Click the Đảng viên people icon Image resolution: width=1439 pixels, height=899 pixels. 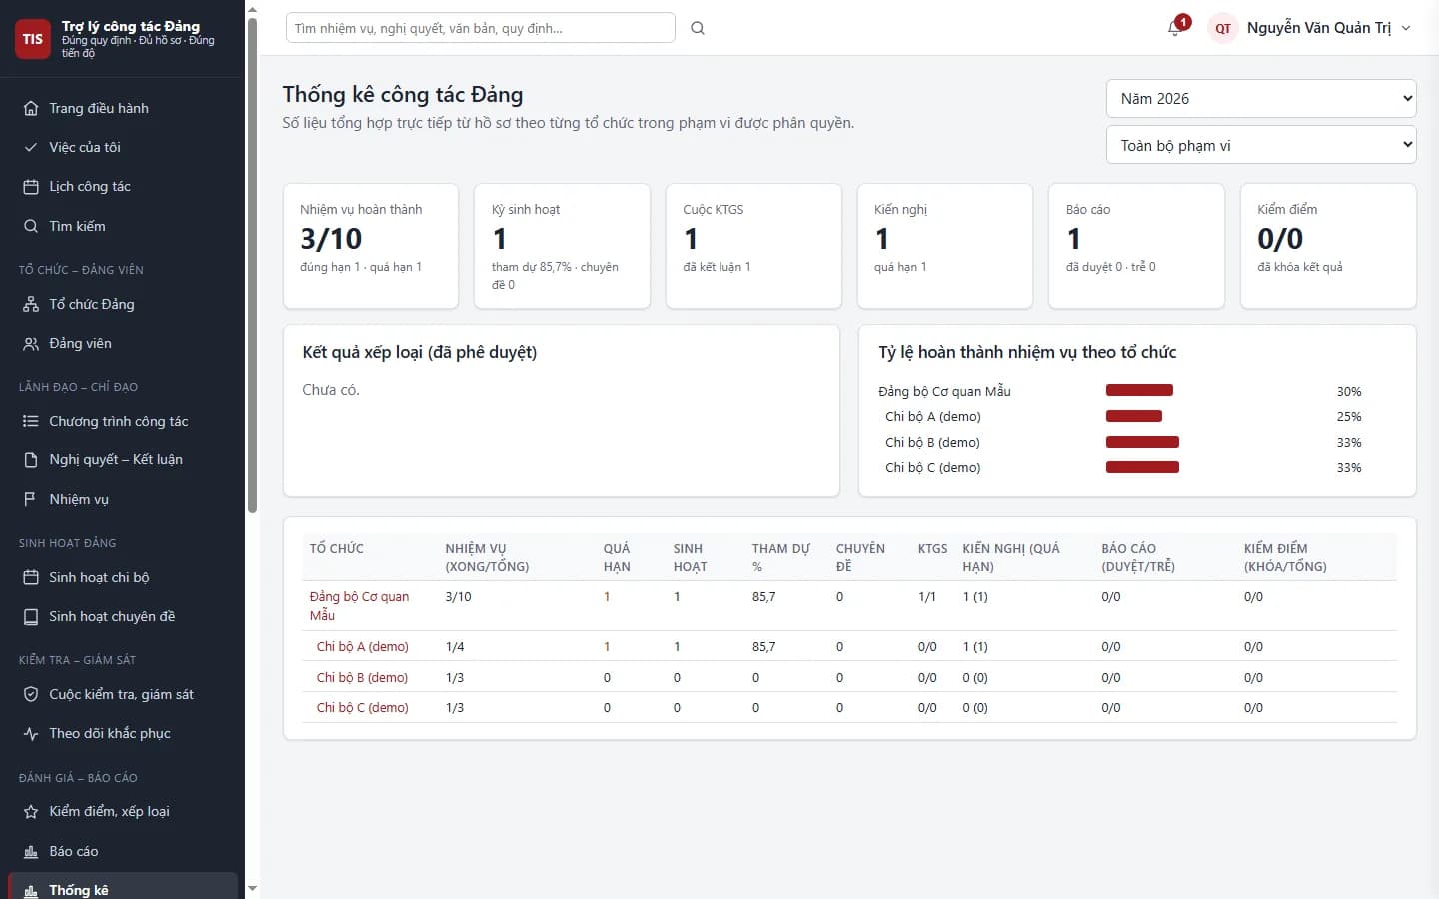pyautogui.click(x=31, y=343)
